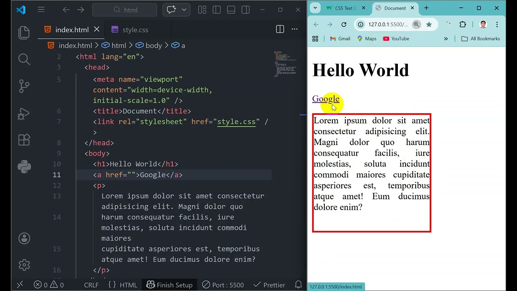517x291 pixels.
Task: Bookmark this page with the star
Action: 429,25
